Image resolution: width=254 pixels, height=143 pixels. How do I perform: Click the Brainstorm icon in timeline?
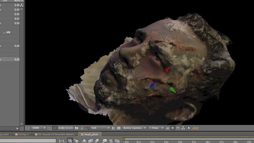pos(105,141)
